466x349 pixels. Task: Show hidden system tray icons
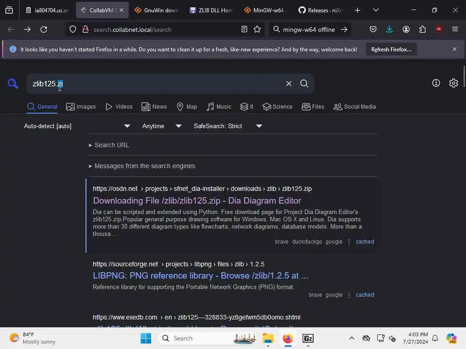click(352, 338)
